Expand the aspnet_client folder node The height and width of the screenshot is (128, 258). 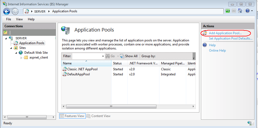[x=21, y=58]
